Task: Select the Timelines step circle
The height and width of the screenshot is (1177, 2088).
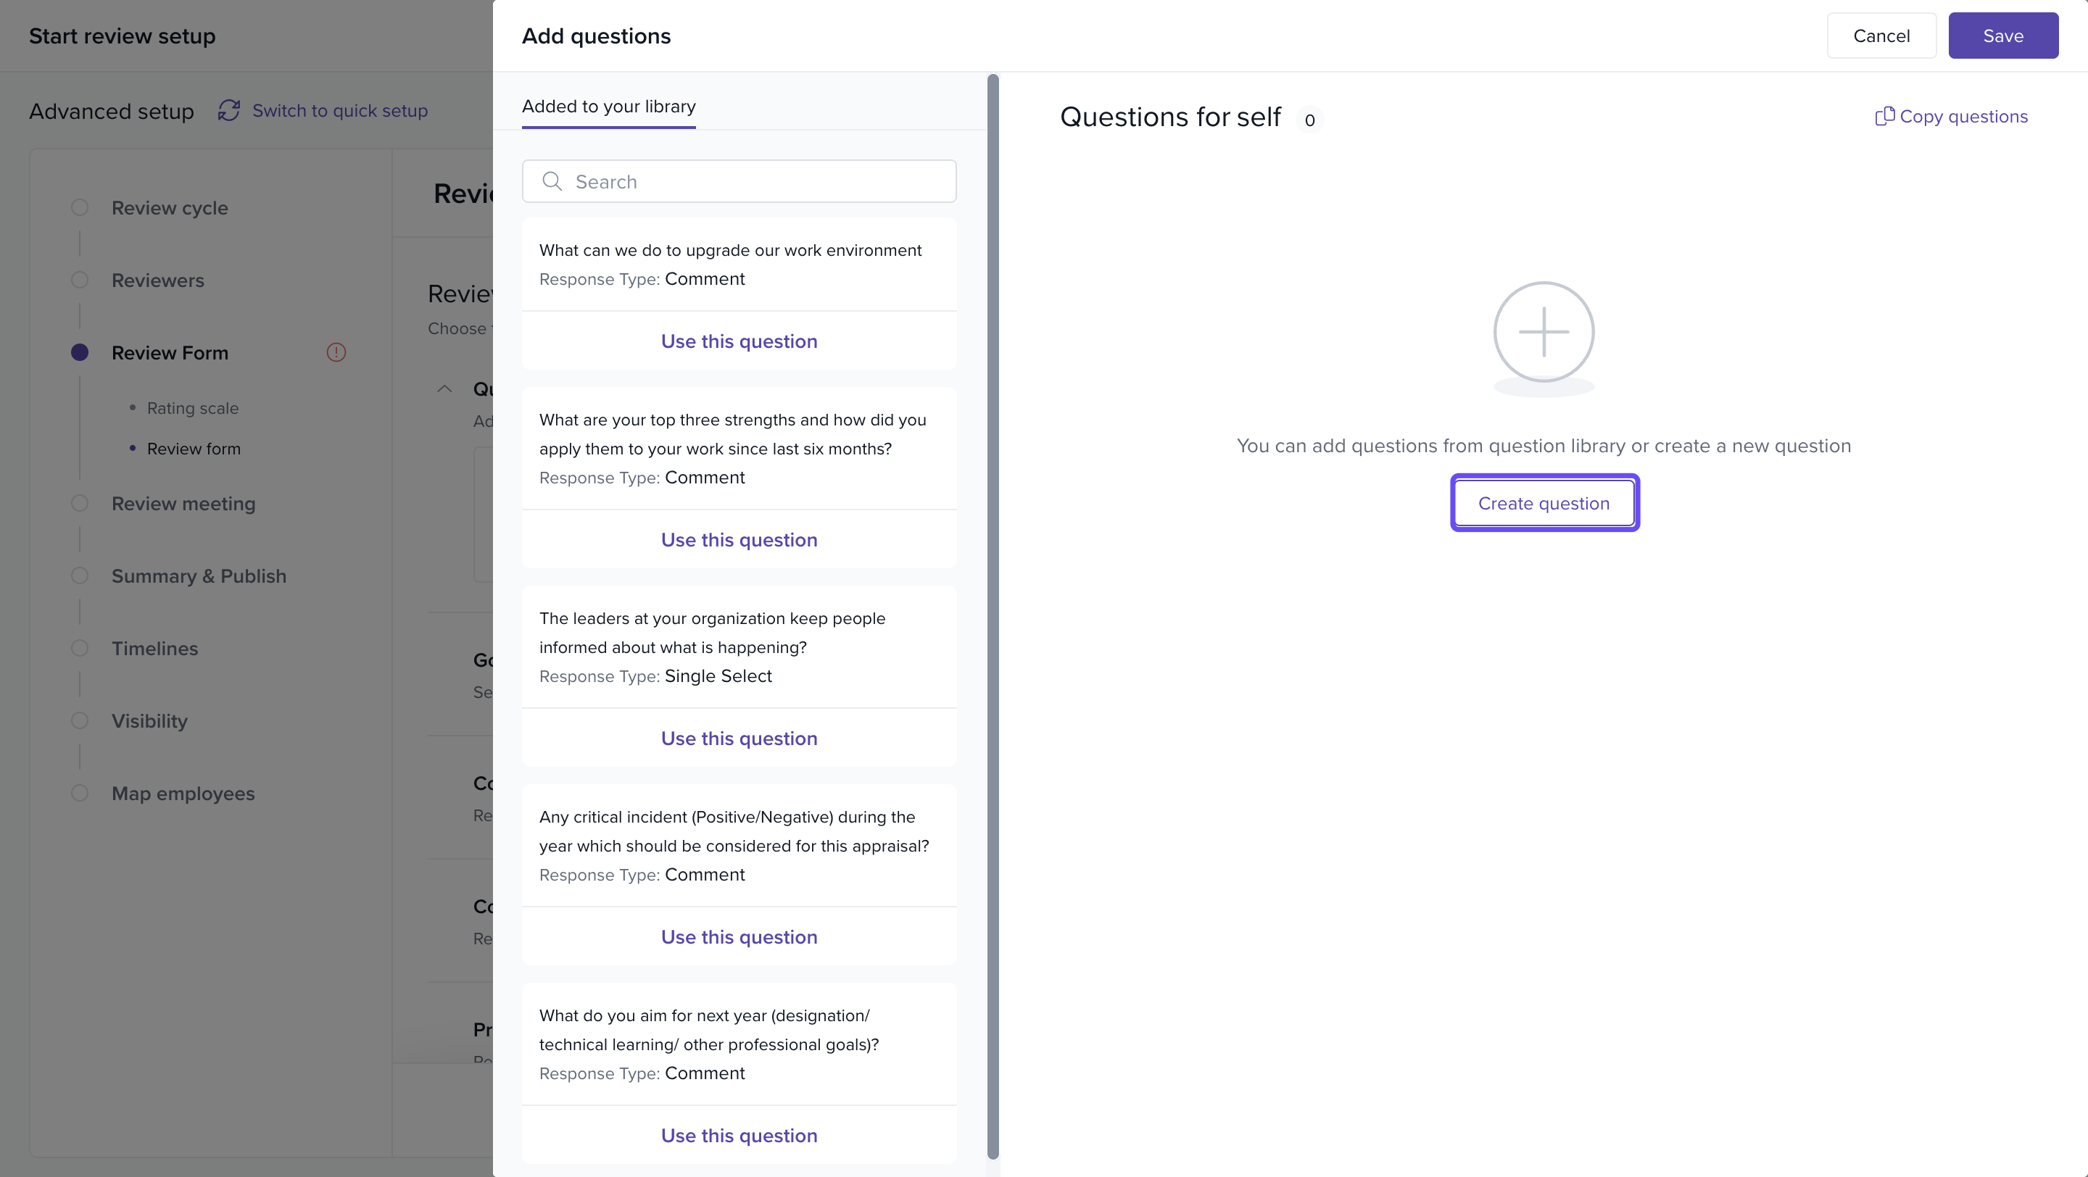Action: tap(80, 648)
